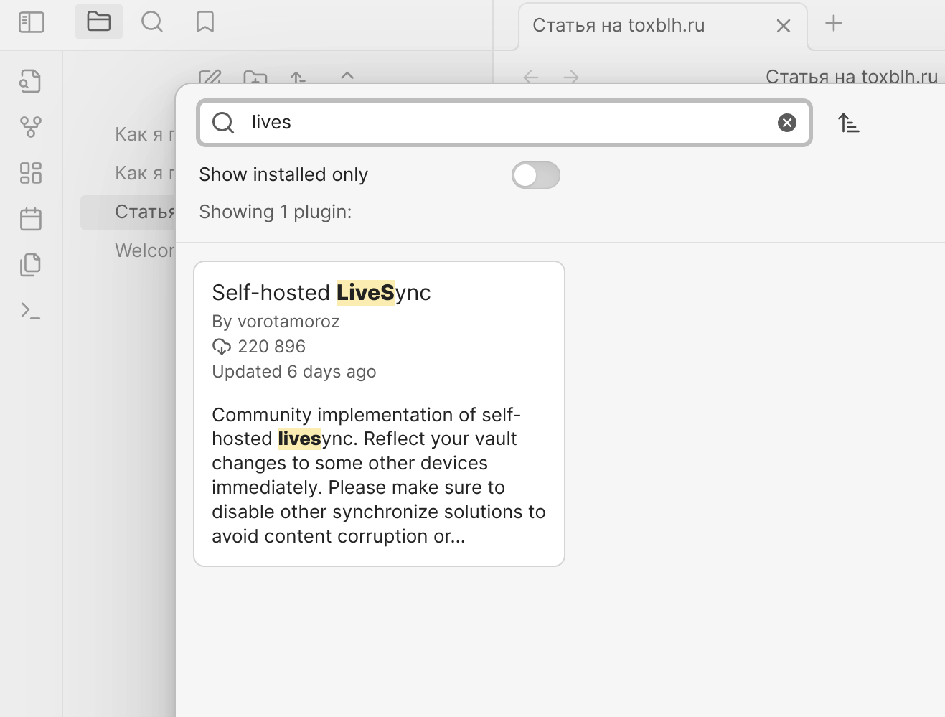Screen dimensions: 945x717
Task: Open templates icon in ribbon
Action: click(31, 265)
